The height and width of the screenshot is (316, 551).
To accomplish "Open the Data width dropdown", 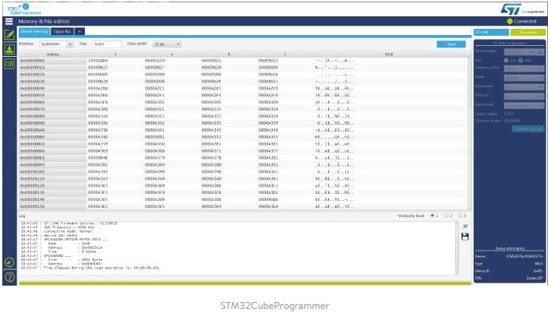I will [167, 44].
